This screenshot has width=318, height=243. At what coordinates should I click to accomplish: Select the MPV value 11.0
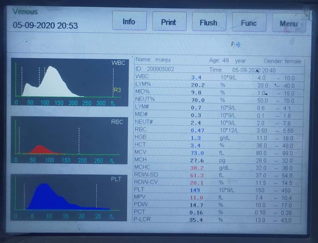(196, 198)
